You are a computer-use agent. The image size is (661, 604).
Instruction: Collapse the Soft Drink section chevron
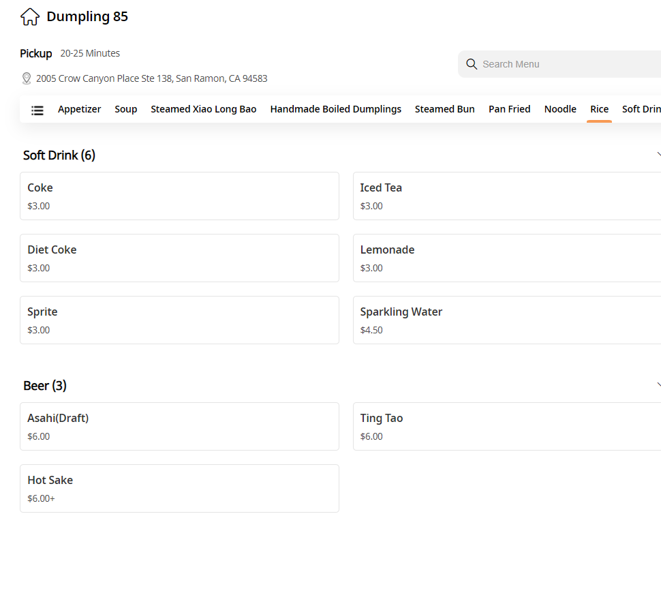pos(658,155)
